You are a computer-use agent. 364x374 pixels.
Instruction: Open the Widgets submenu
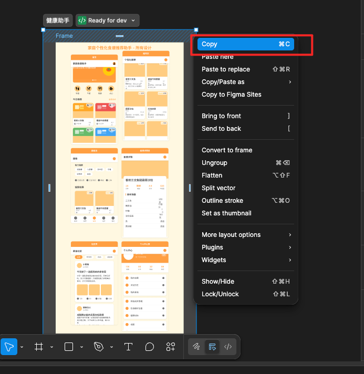(246, 260)
